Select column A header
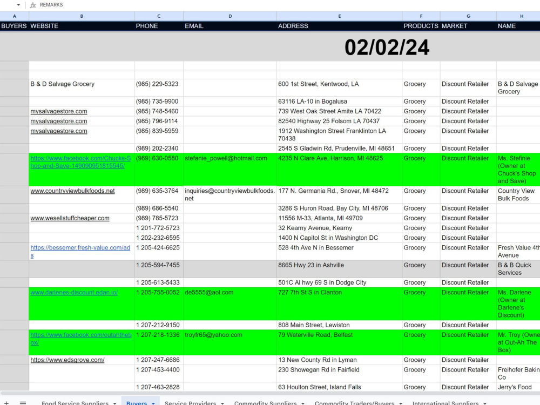The width and height of the screenshot is (540, 405). (x=15, y=16)
